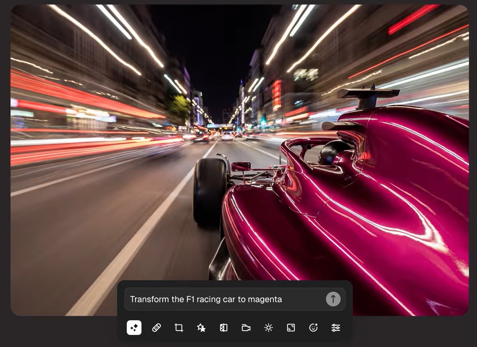The width and height of the screenshot is (477, 347).
Task: Click the expand image icon
Action: tap(291, 328)
